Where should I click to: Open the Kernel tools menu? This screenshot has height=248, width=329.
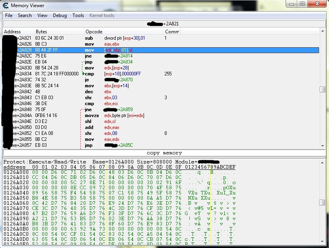click(102, 15)
